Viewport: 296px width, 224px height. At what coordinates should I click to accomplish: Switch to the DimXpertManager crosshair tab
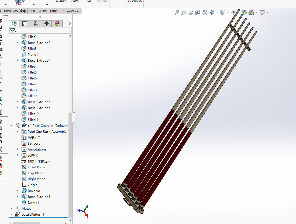46,24
